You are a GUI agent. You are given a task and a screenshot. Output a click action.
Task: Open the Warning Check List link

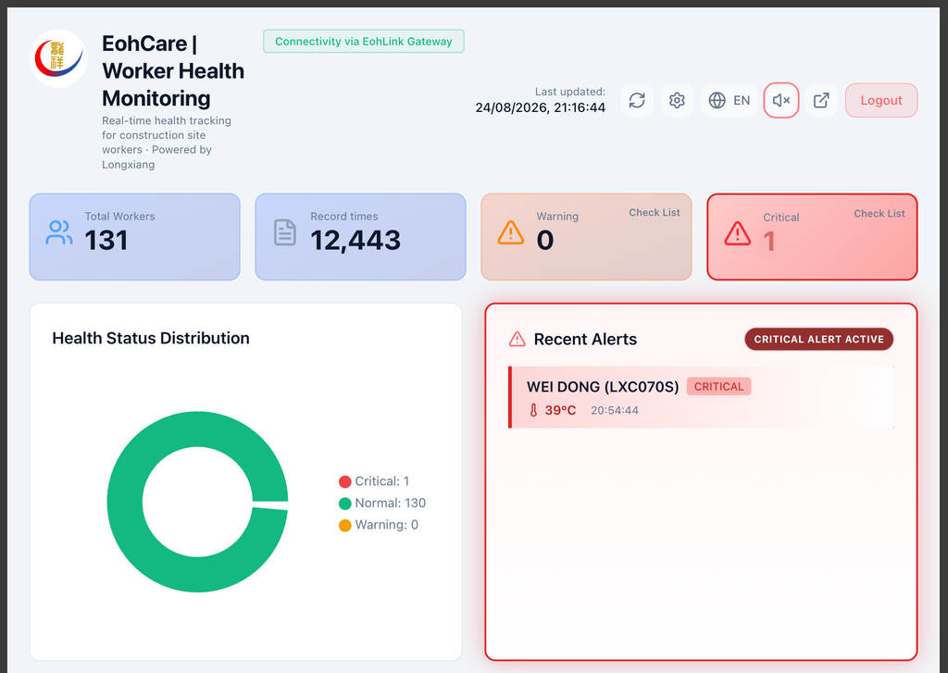pos(655,213)
